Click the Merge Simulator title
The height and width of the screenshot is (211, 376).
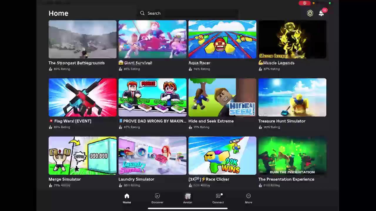pos(65,179)
